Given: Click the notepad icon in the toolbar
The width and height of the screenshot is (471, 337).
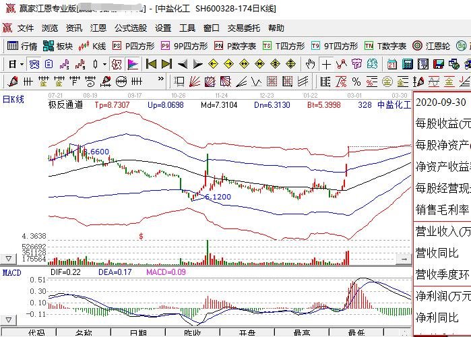Looking at the screenshot, I should [x=423, y=64].
